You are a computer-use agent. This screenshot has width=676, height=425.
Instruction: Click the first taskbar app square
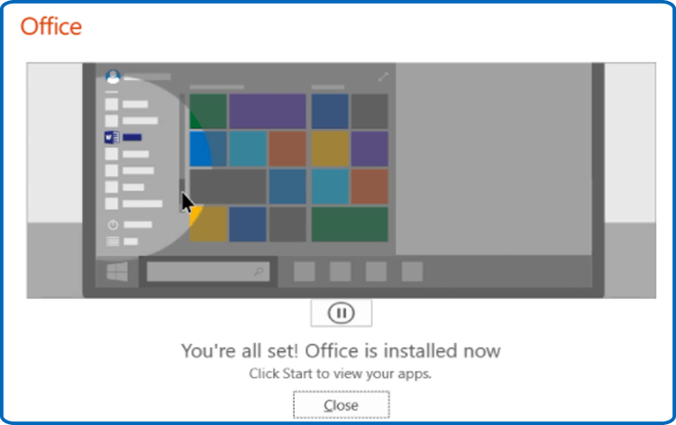pyautogui.click(x=305, y=272)
